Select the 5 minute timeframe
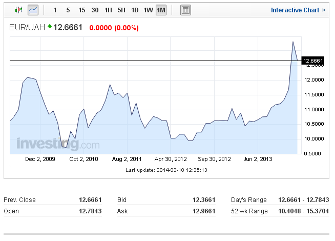Screen dimensions: 335x241 point(68,10)
